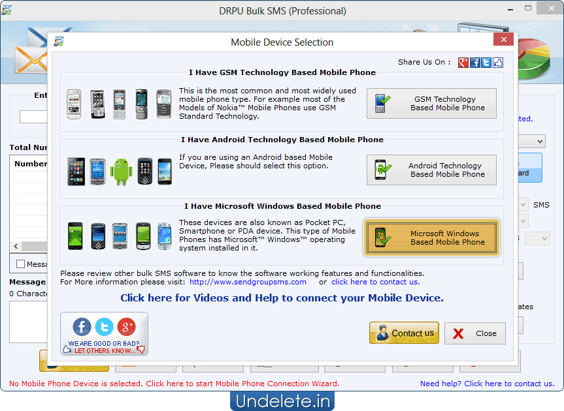
Task: Share on Twitter via top square icon
Action: point(486,63)
